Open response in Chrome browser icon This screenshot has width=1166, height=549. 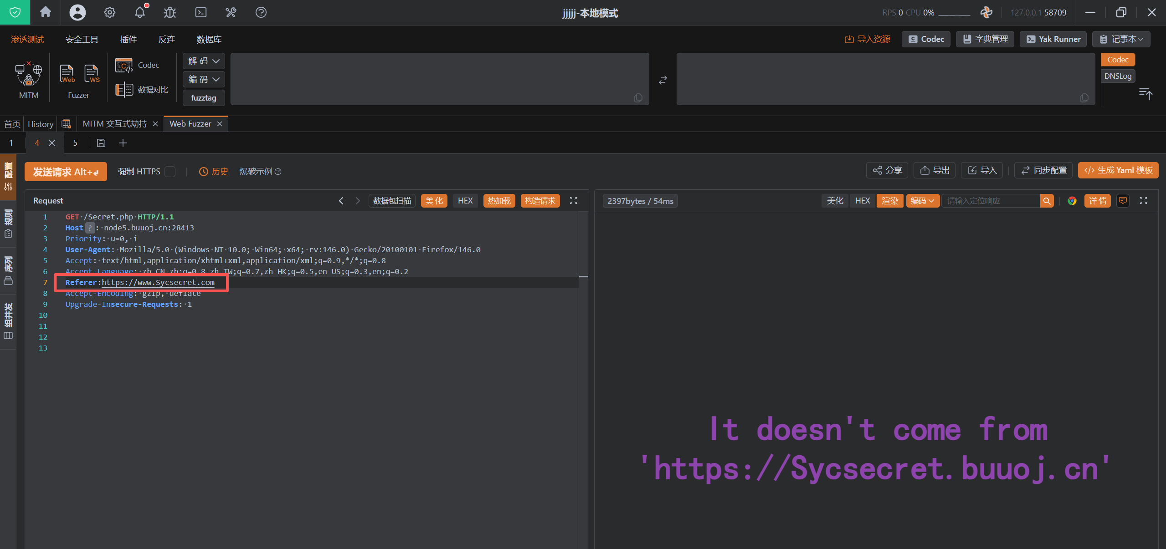click(x=1072, y=201)
